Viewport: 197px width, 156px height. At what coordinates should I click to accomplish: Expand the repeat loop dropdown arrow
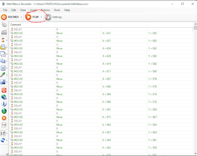coord(7,140)
